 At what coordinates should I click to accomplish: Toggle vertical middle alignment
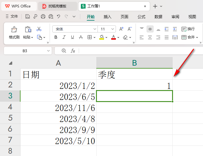150,29
